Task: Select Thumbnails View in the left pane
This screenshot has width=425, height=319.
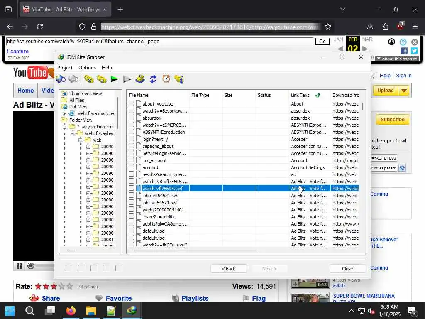Action: [85, 93]
